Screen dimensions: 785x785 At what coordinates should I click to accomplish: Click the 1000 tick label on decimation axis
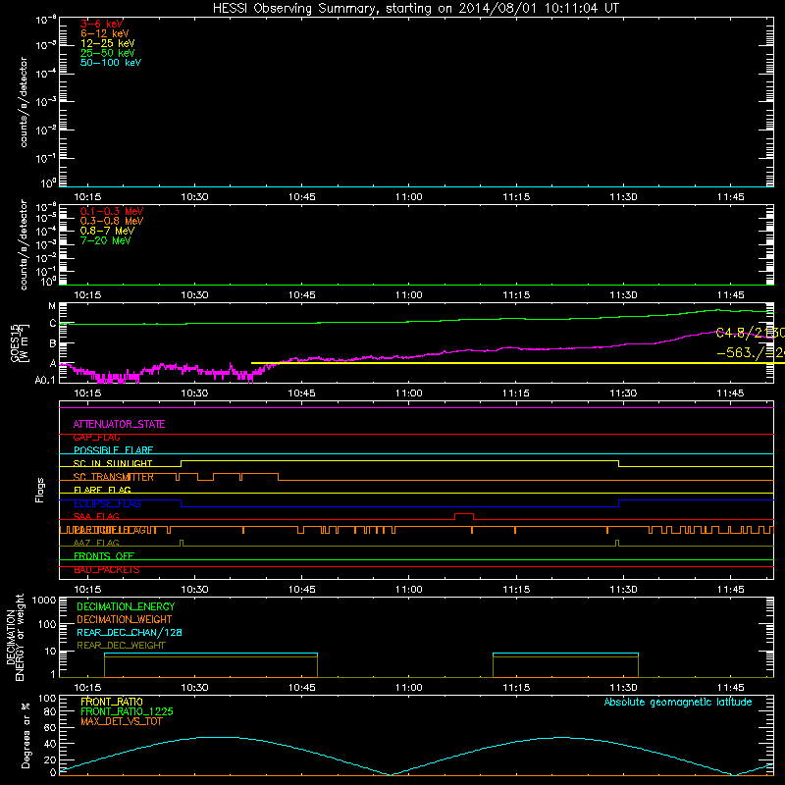coord(44,601)
